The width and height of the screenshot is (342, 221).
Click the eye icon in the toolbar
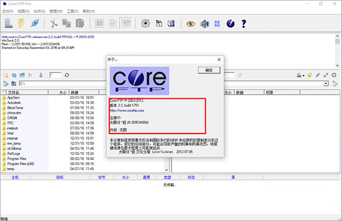point(190,23)
